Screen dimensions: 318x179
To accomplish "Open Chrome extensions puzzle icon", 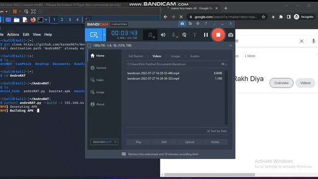I will (281, 17).
